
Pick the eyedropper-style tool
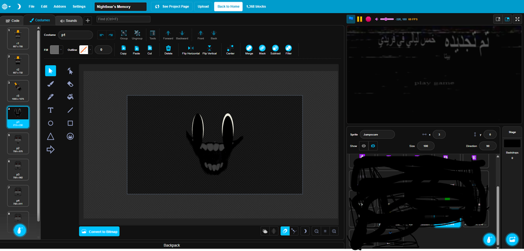tap(51, 97)
